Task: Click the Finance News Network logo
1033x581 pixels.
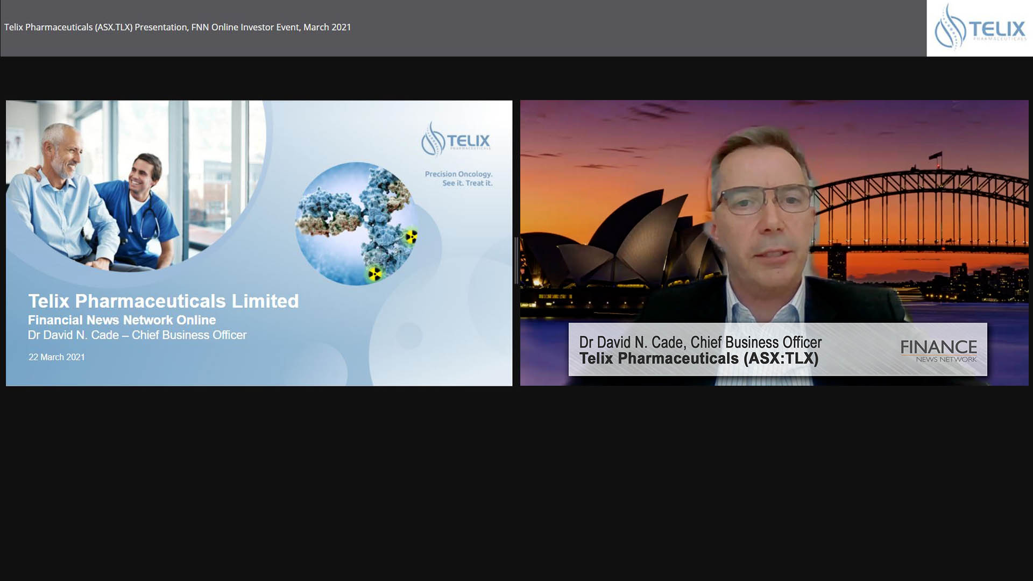Action: coord(938,350)
